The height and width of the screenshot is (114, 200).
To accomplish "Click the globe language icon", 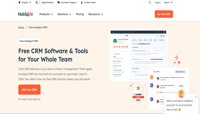I will click(x=19, y=3).
